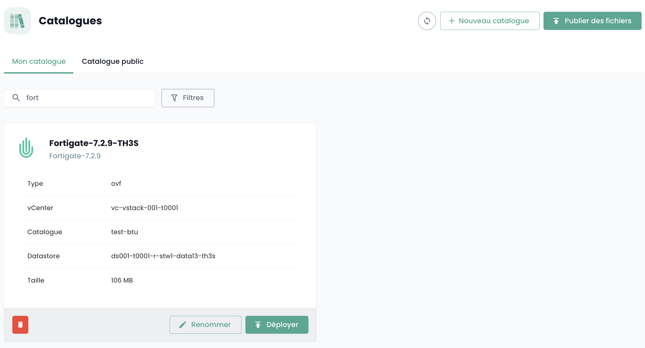Rename item using Renommer button
Viewport: 645px width, 348px height.
(205, 325)
